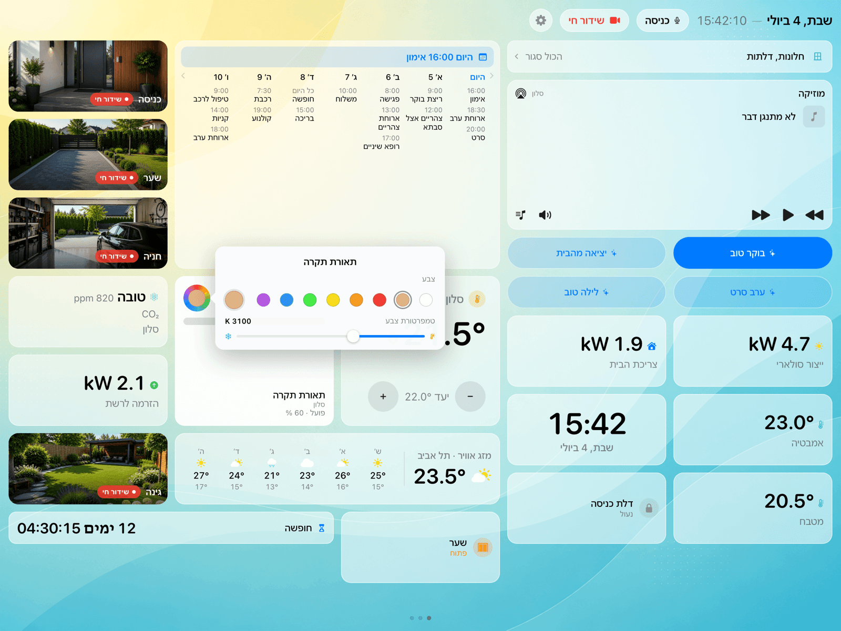Click the sun icon on the 'ייצור סולארי' card
The width and height of the screenshot is (841, 631).
(x=818, y=345)
